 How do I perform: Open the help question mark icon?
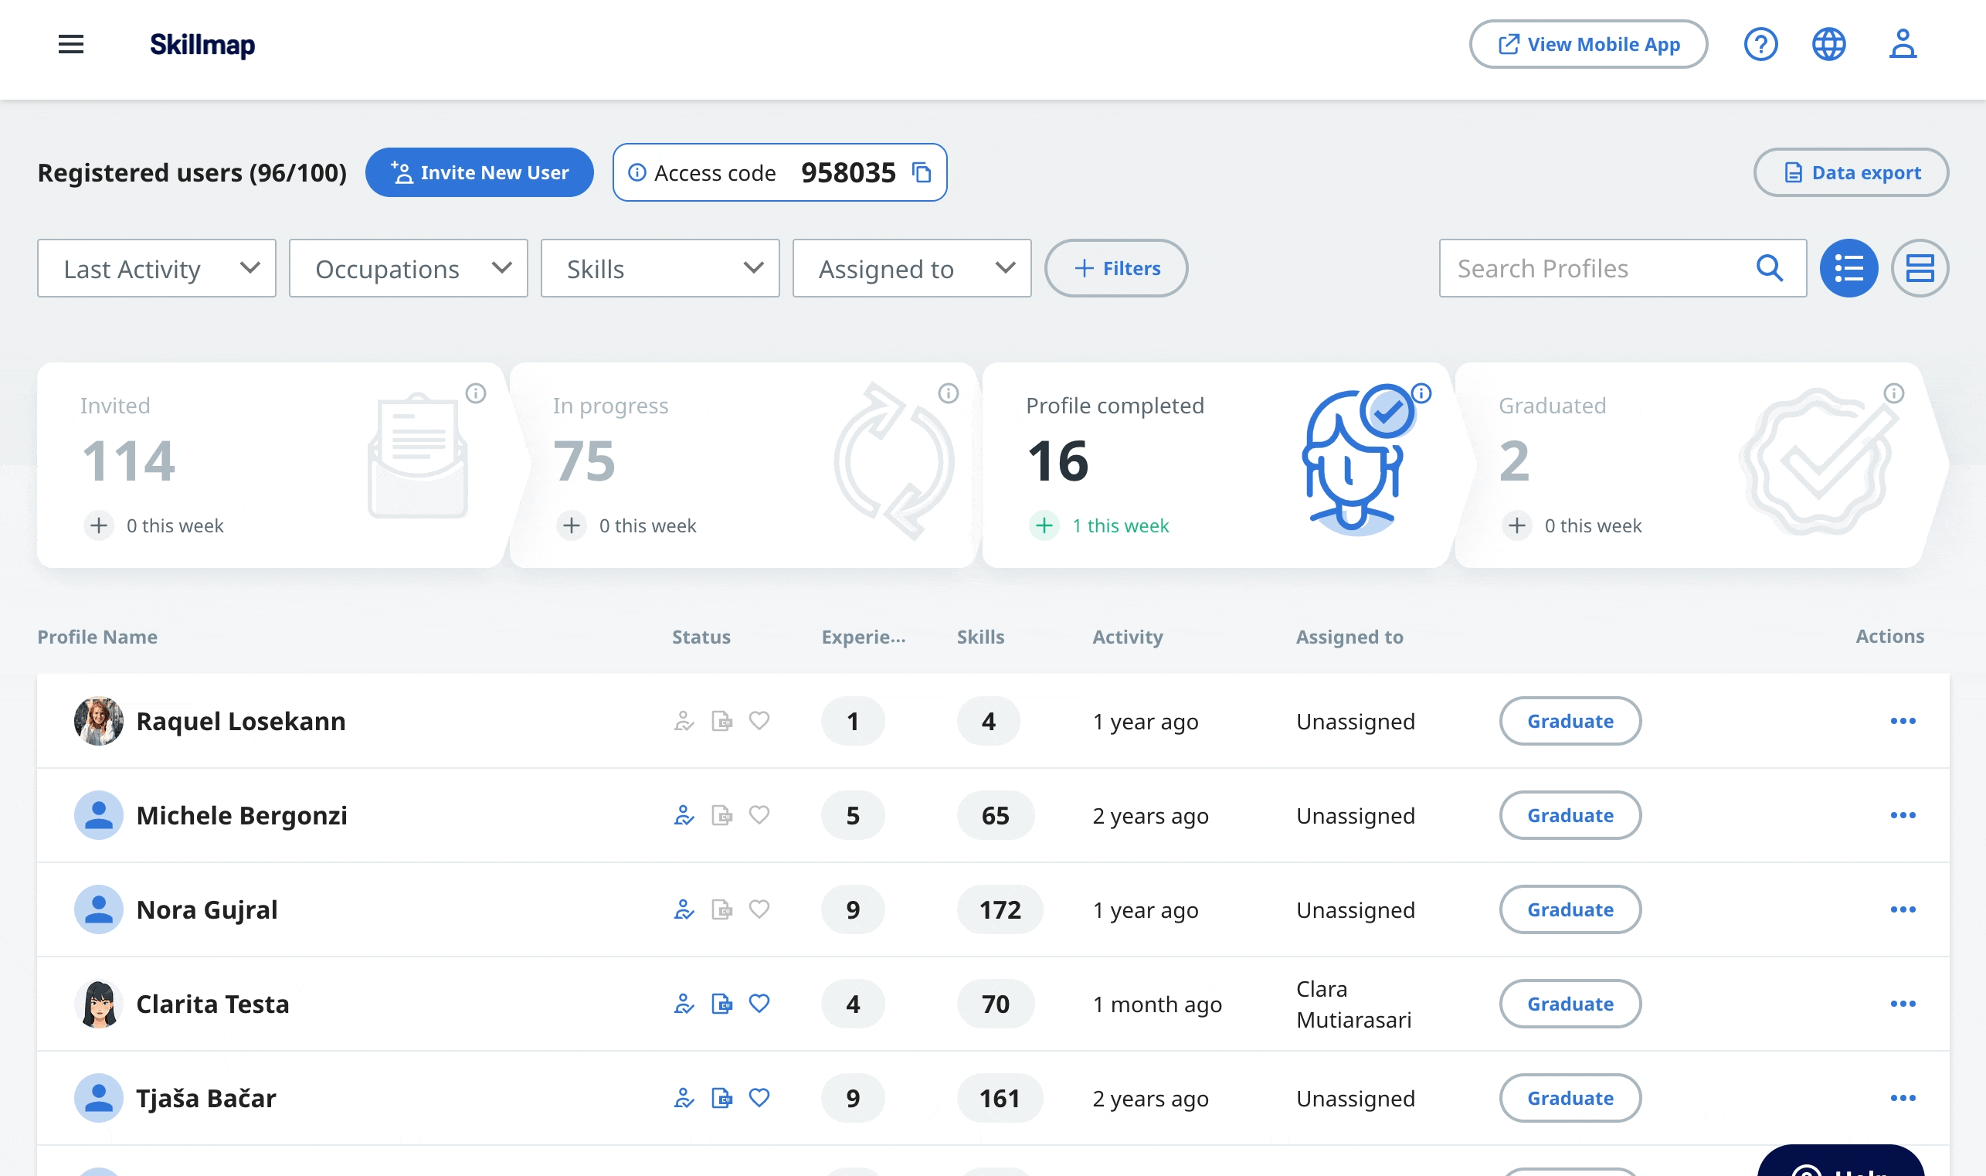click(x=1760, y=44)
